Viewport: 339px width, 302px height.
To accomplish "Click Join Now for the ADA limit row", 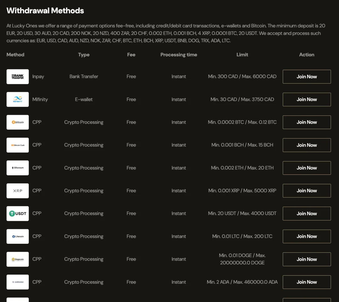I will (x=307, y=282).
